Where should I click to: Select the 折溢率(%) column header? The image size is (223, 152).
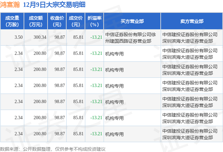pyautogui.click(x=94, y=21)
